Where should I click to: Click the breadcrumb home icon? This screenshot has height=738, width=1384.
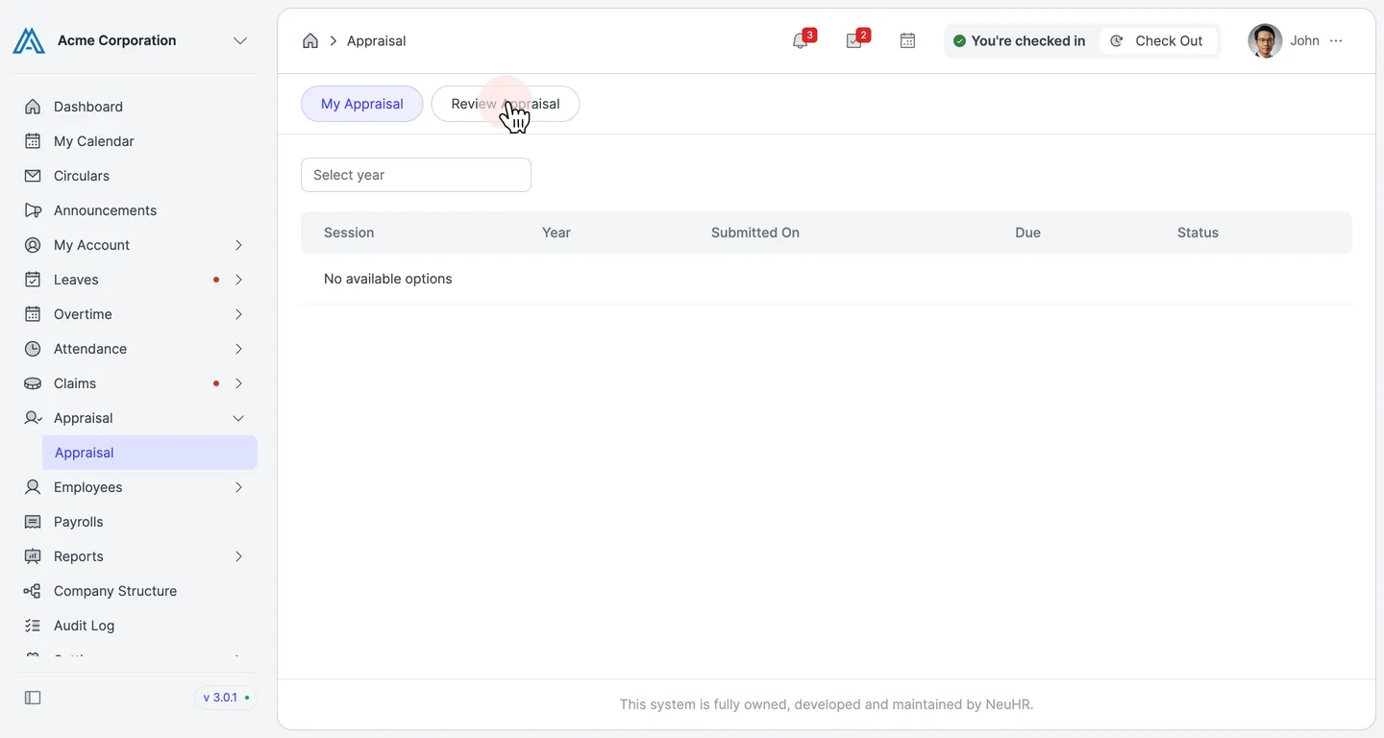tap(310, 40)
